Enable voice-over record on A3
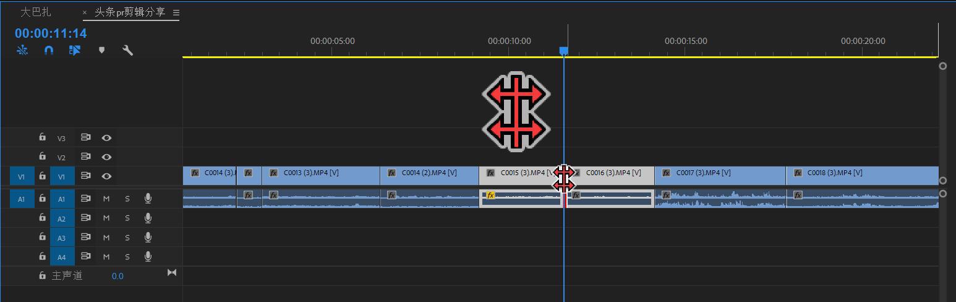Screen dimensions: 956x302 tap(148, 237)
